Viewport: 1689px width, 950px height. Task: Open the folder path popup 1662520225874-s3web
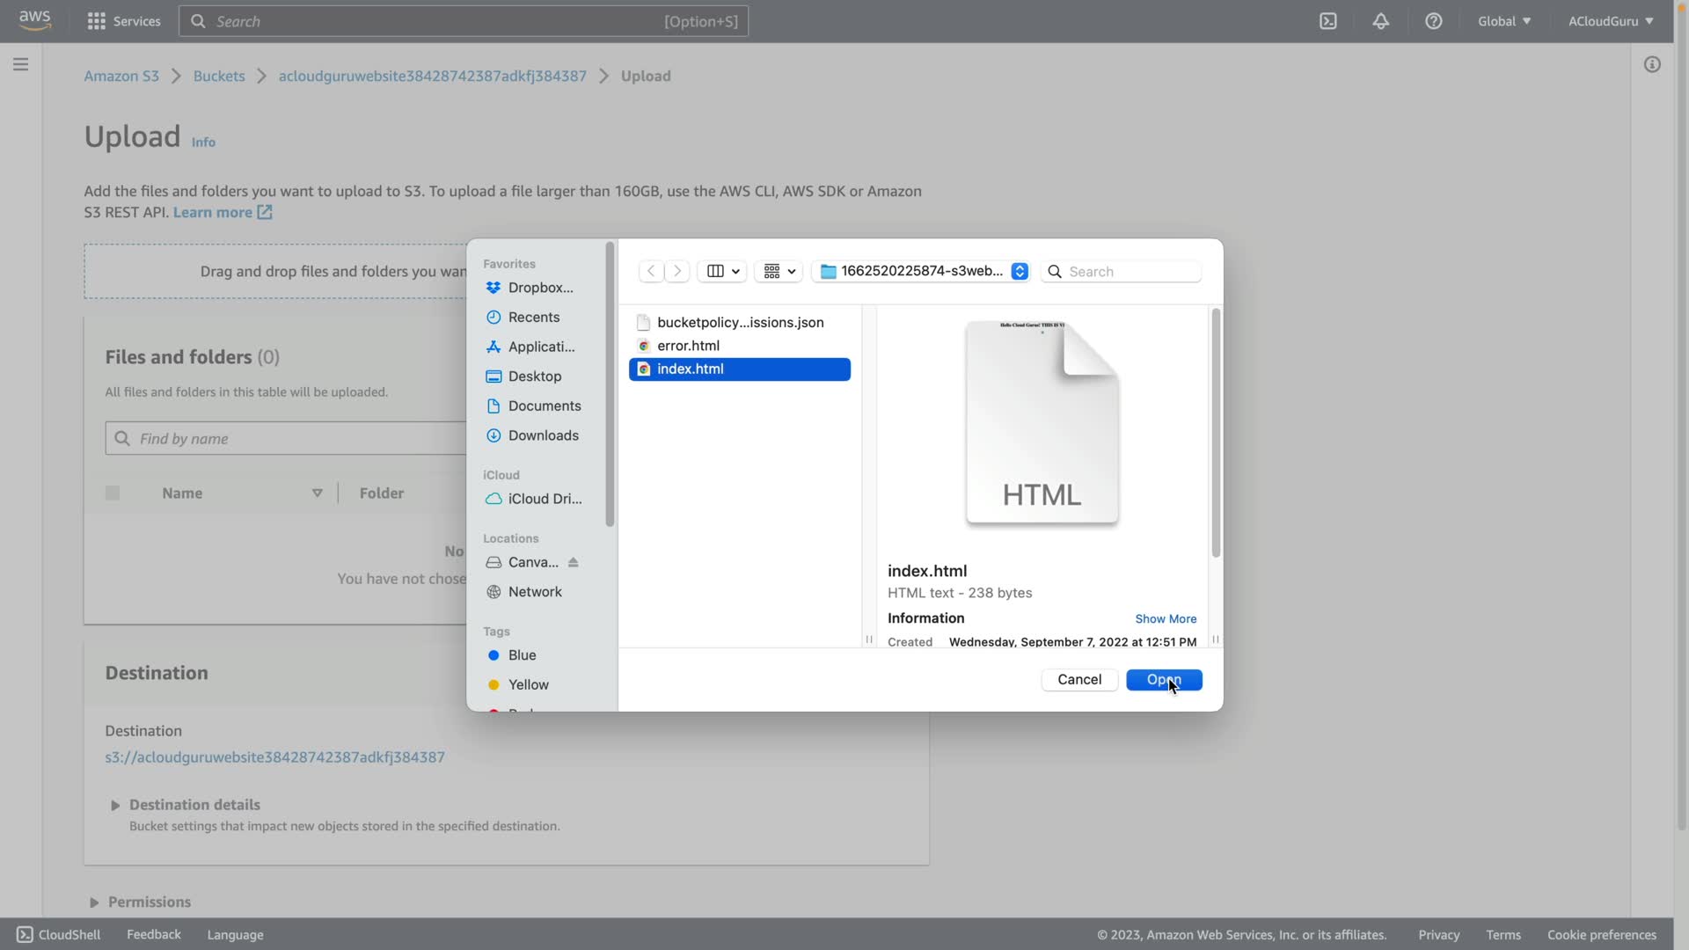click(922, 271)
